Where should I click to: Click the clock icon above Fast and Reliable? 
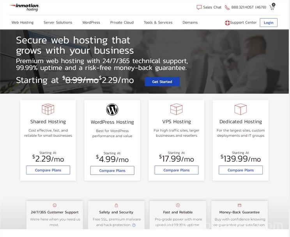(x=178, y=205)
